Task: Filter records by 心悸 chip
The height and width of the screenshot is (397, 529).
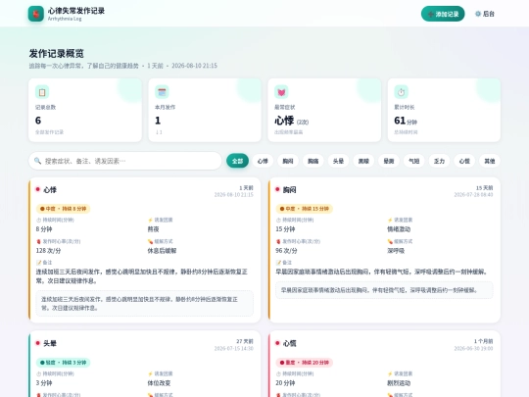Action: [x=263, y=161]
